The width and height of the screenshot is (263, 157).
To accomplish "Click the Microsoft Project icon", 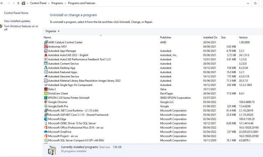I will tap(46, 136).
